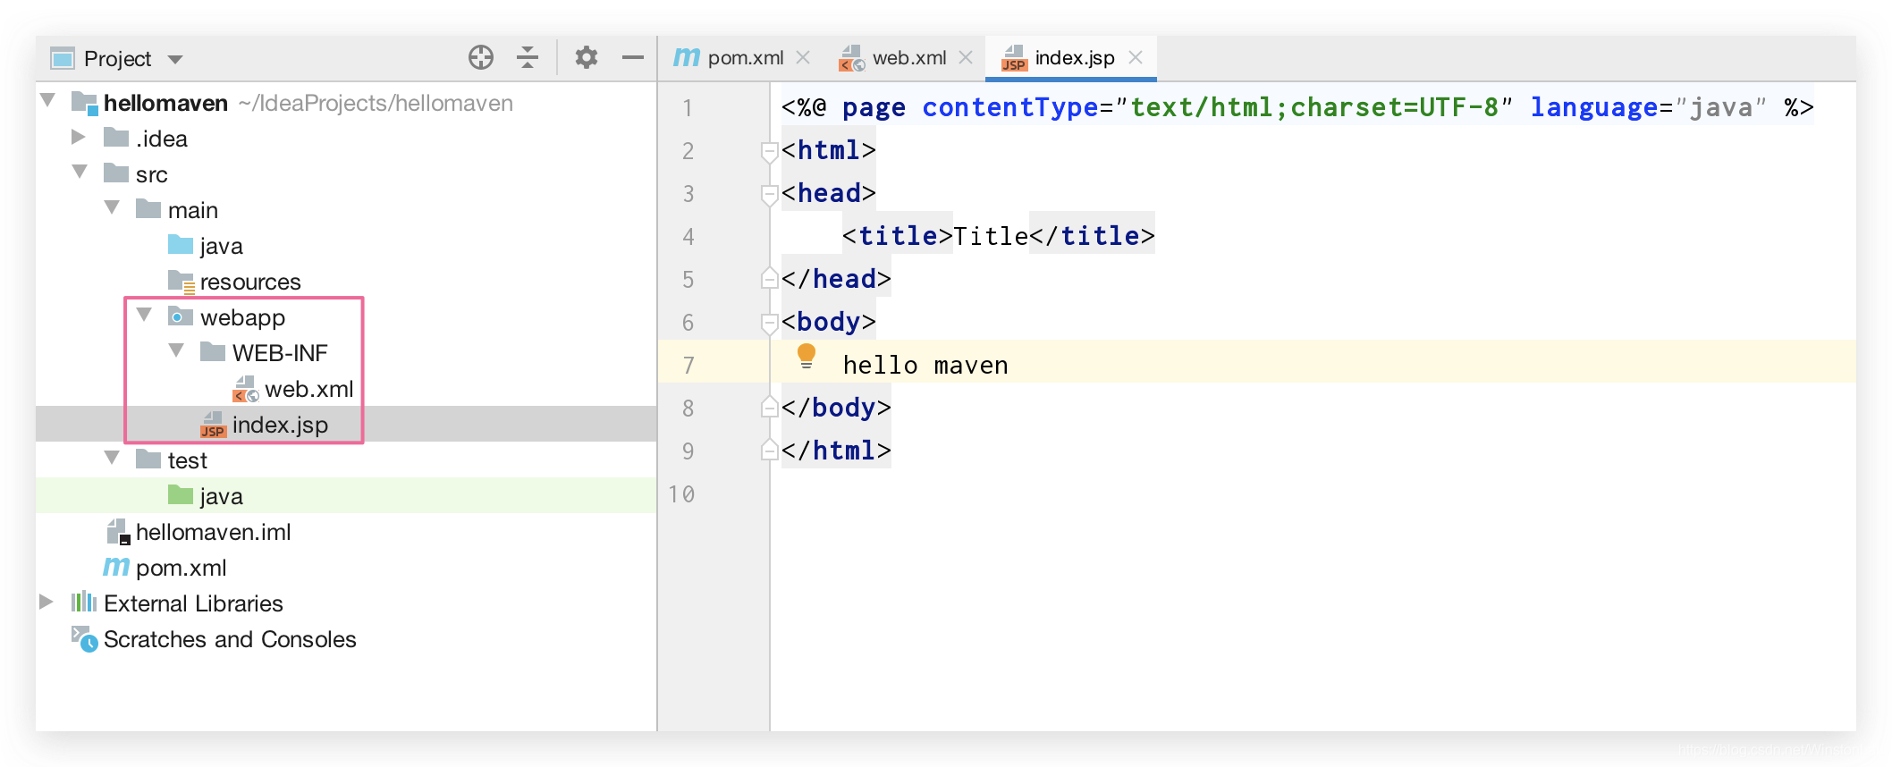
Task: Select hellomaven.iml in project tree
Action: point(213,532)
